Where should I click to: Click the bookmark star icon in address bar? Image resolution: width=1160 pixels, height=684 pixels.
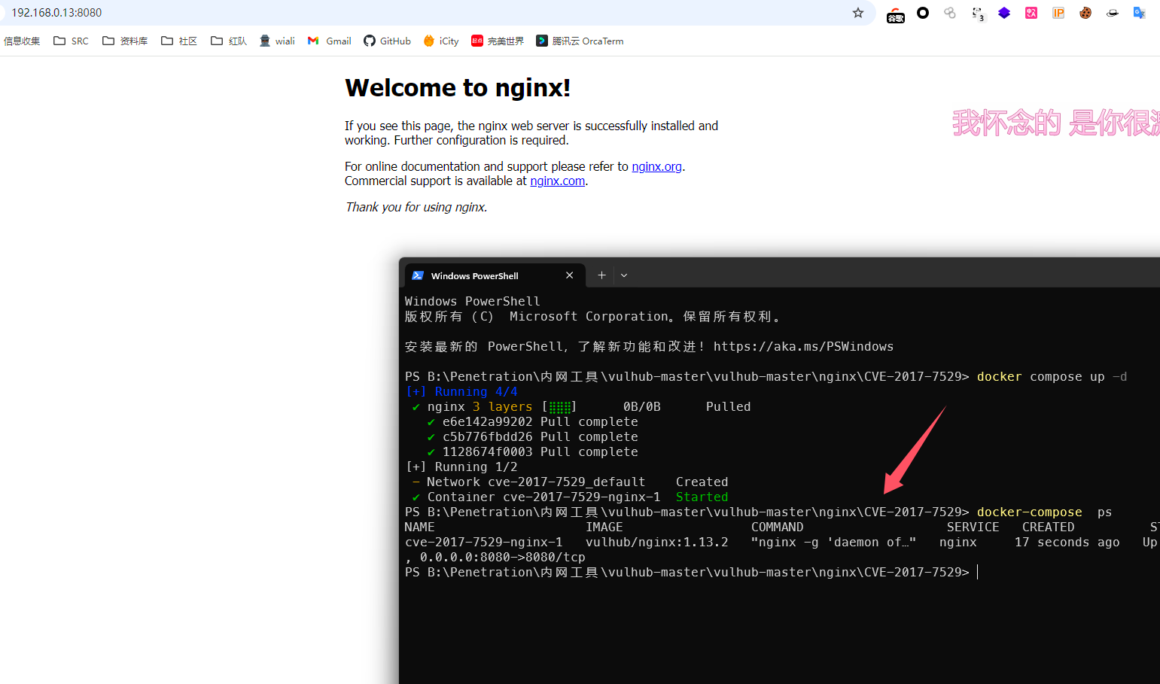coord(857,13)
